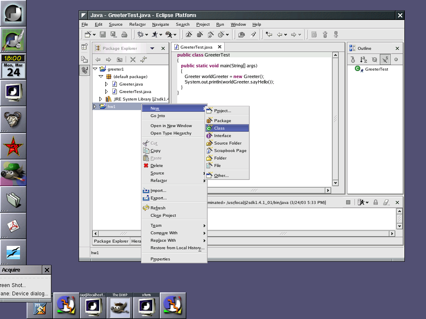Select Class in the New submenu
Screen dimensions: 426x319
pyautogui.click(x=227, y=128)
